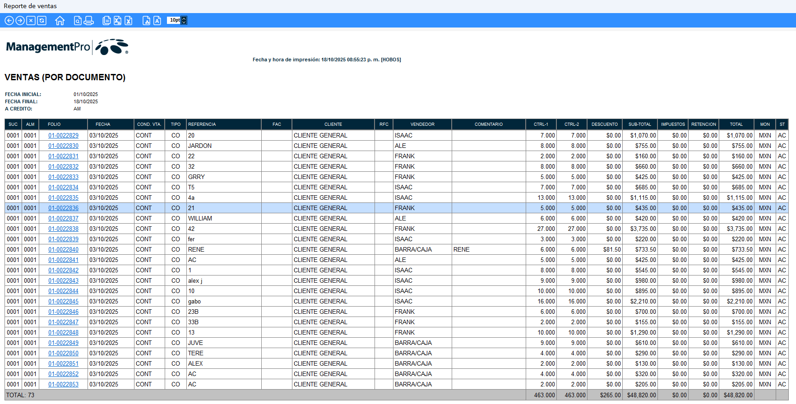
Task: Click the document with letter A icon
Action: coord(157,20)
